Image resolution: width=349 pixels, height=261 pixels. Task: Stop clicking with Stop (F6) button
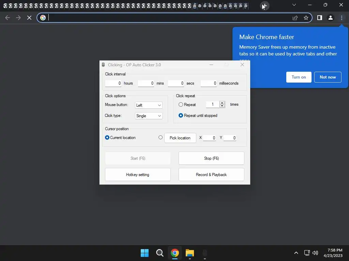pos(211,158)
